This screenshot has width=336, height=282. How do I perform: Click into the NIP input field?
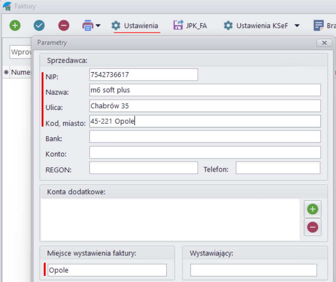(x=143, y=75)
